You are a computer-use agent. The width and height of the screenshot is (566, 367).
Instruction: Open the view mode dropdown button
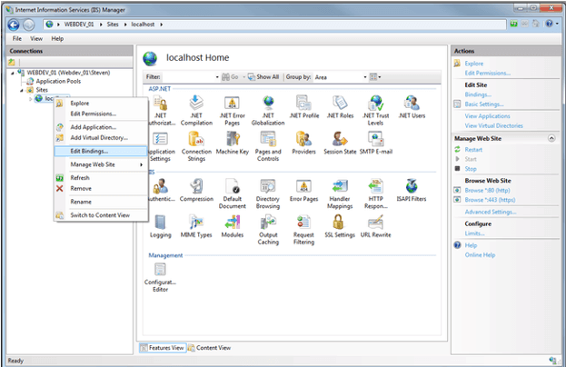click(375, 77)
